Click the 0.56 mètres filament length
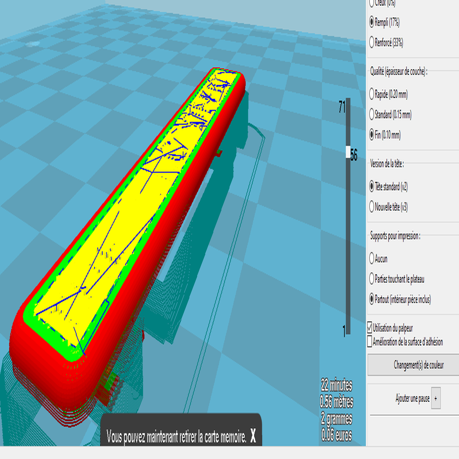Image resolution: width=459 pixels, height=459 pixels. (x=337, y=402)
